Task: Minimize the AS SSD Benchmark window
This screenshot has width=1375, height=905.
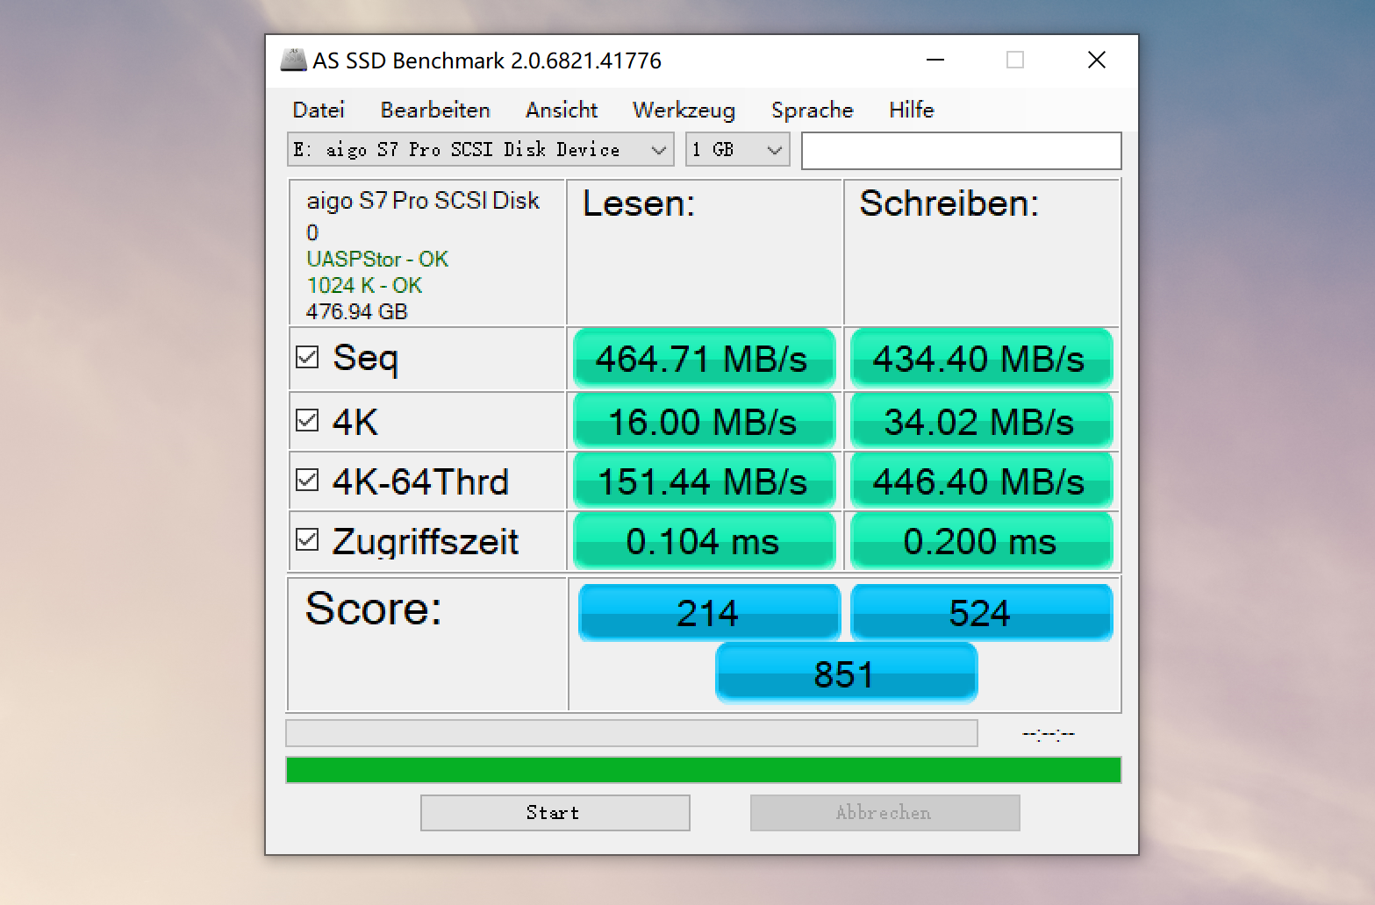Action: coord(935,60)
